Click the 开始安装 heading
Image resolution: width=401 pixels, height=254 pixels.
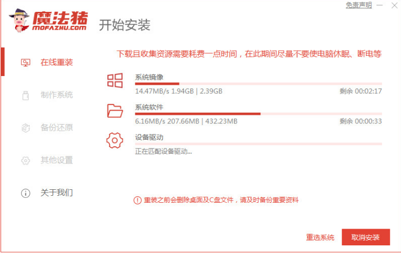[125, 25]
